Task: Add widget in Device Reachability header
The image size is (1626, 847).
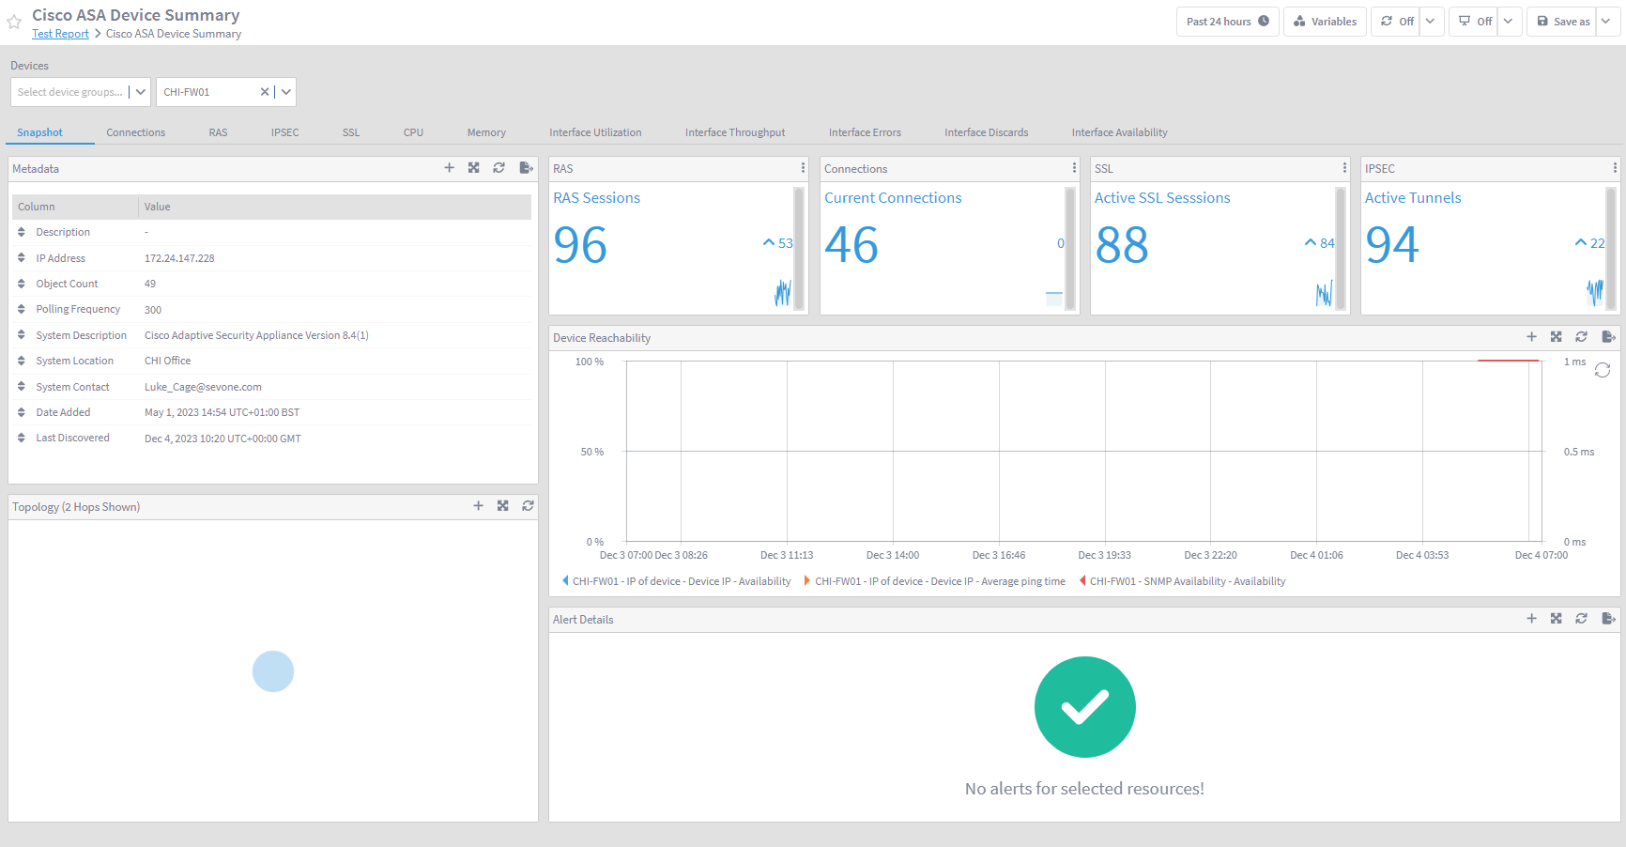Action: tap(1531, 337)
